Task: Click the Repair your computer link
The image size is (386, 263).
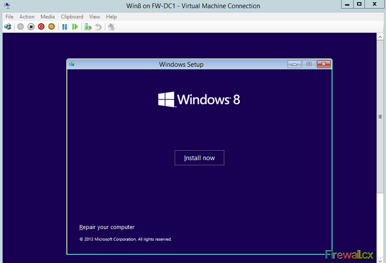Action: [107, 227]
